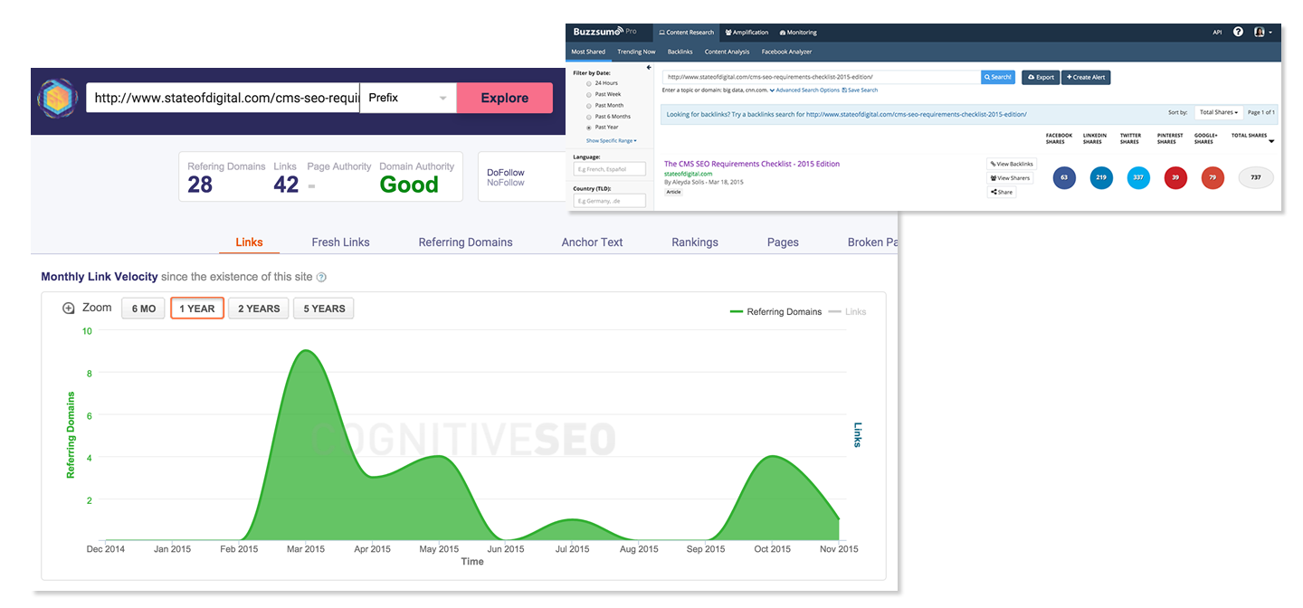Click the stateofdigital.com domain link
Image resolution: width=1303 pixels, height=608 pixels.
point(688,174)
